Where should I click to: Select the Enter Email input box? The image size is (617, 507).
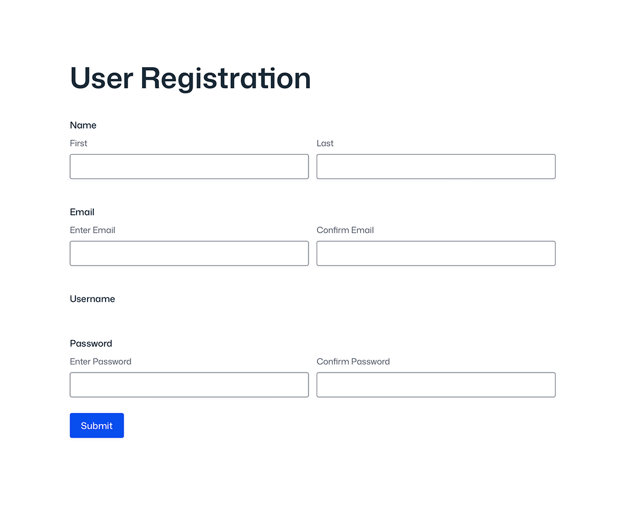point(189,253)
